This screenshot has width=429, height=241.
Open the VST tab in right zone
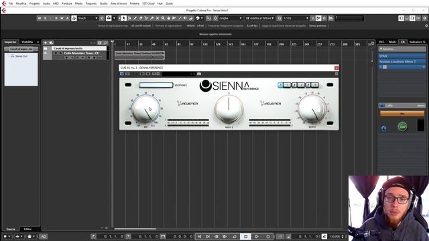pyautogui.click(x=381, y=42)
